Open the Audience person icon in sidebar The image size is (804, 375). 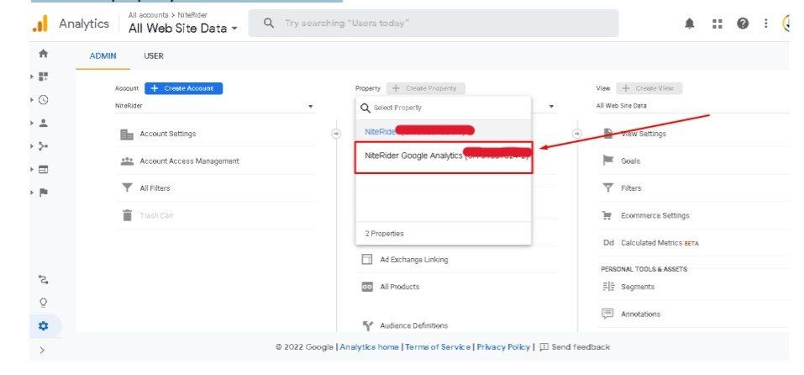(x=44, y=123)
